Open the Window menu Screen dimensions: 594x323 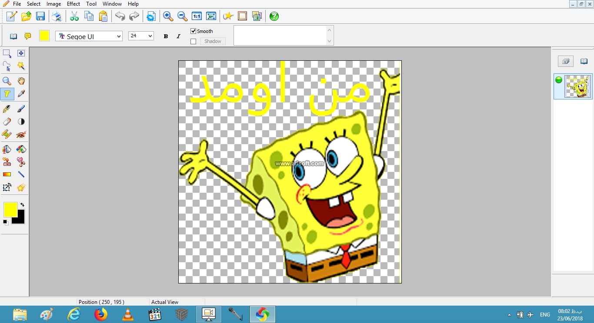coord(112,4)
